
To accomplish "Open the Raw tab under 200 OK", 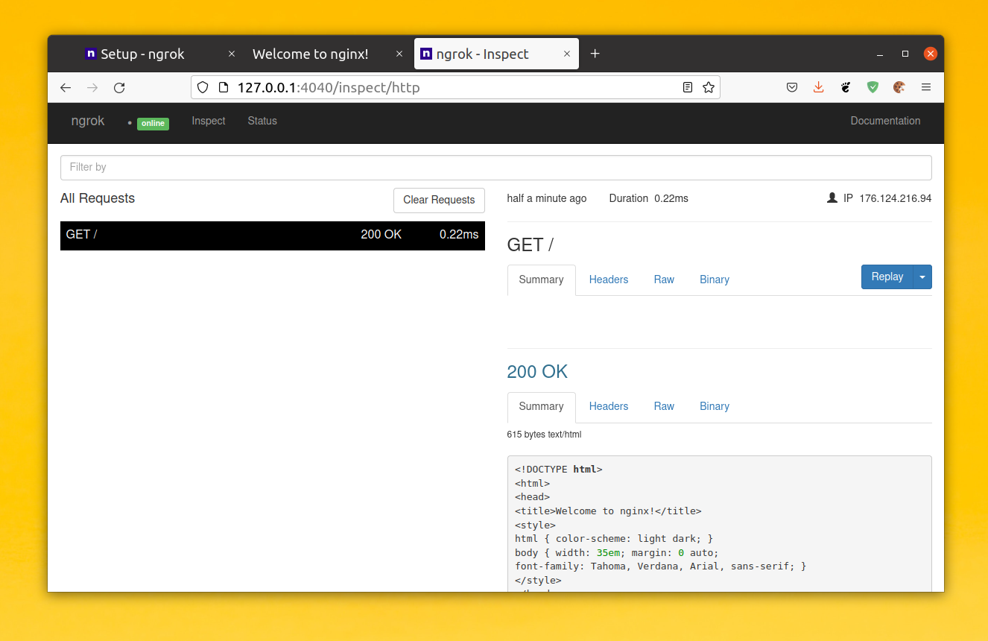I will 664,406.
